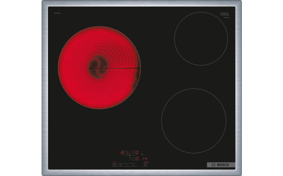Click the lower right cooking zone ring
The height and width of the screenshot is (176, 283).
[194, 121]
